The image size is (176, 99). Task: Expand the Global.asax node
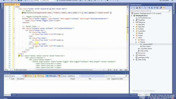coord(134,55)
